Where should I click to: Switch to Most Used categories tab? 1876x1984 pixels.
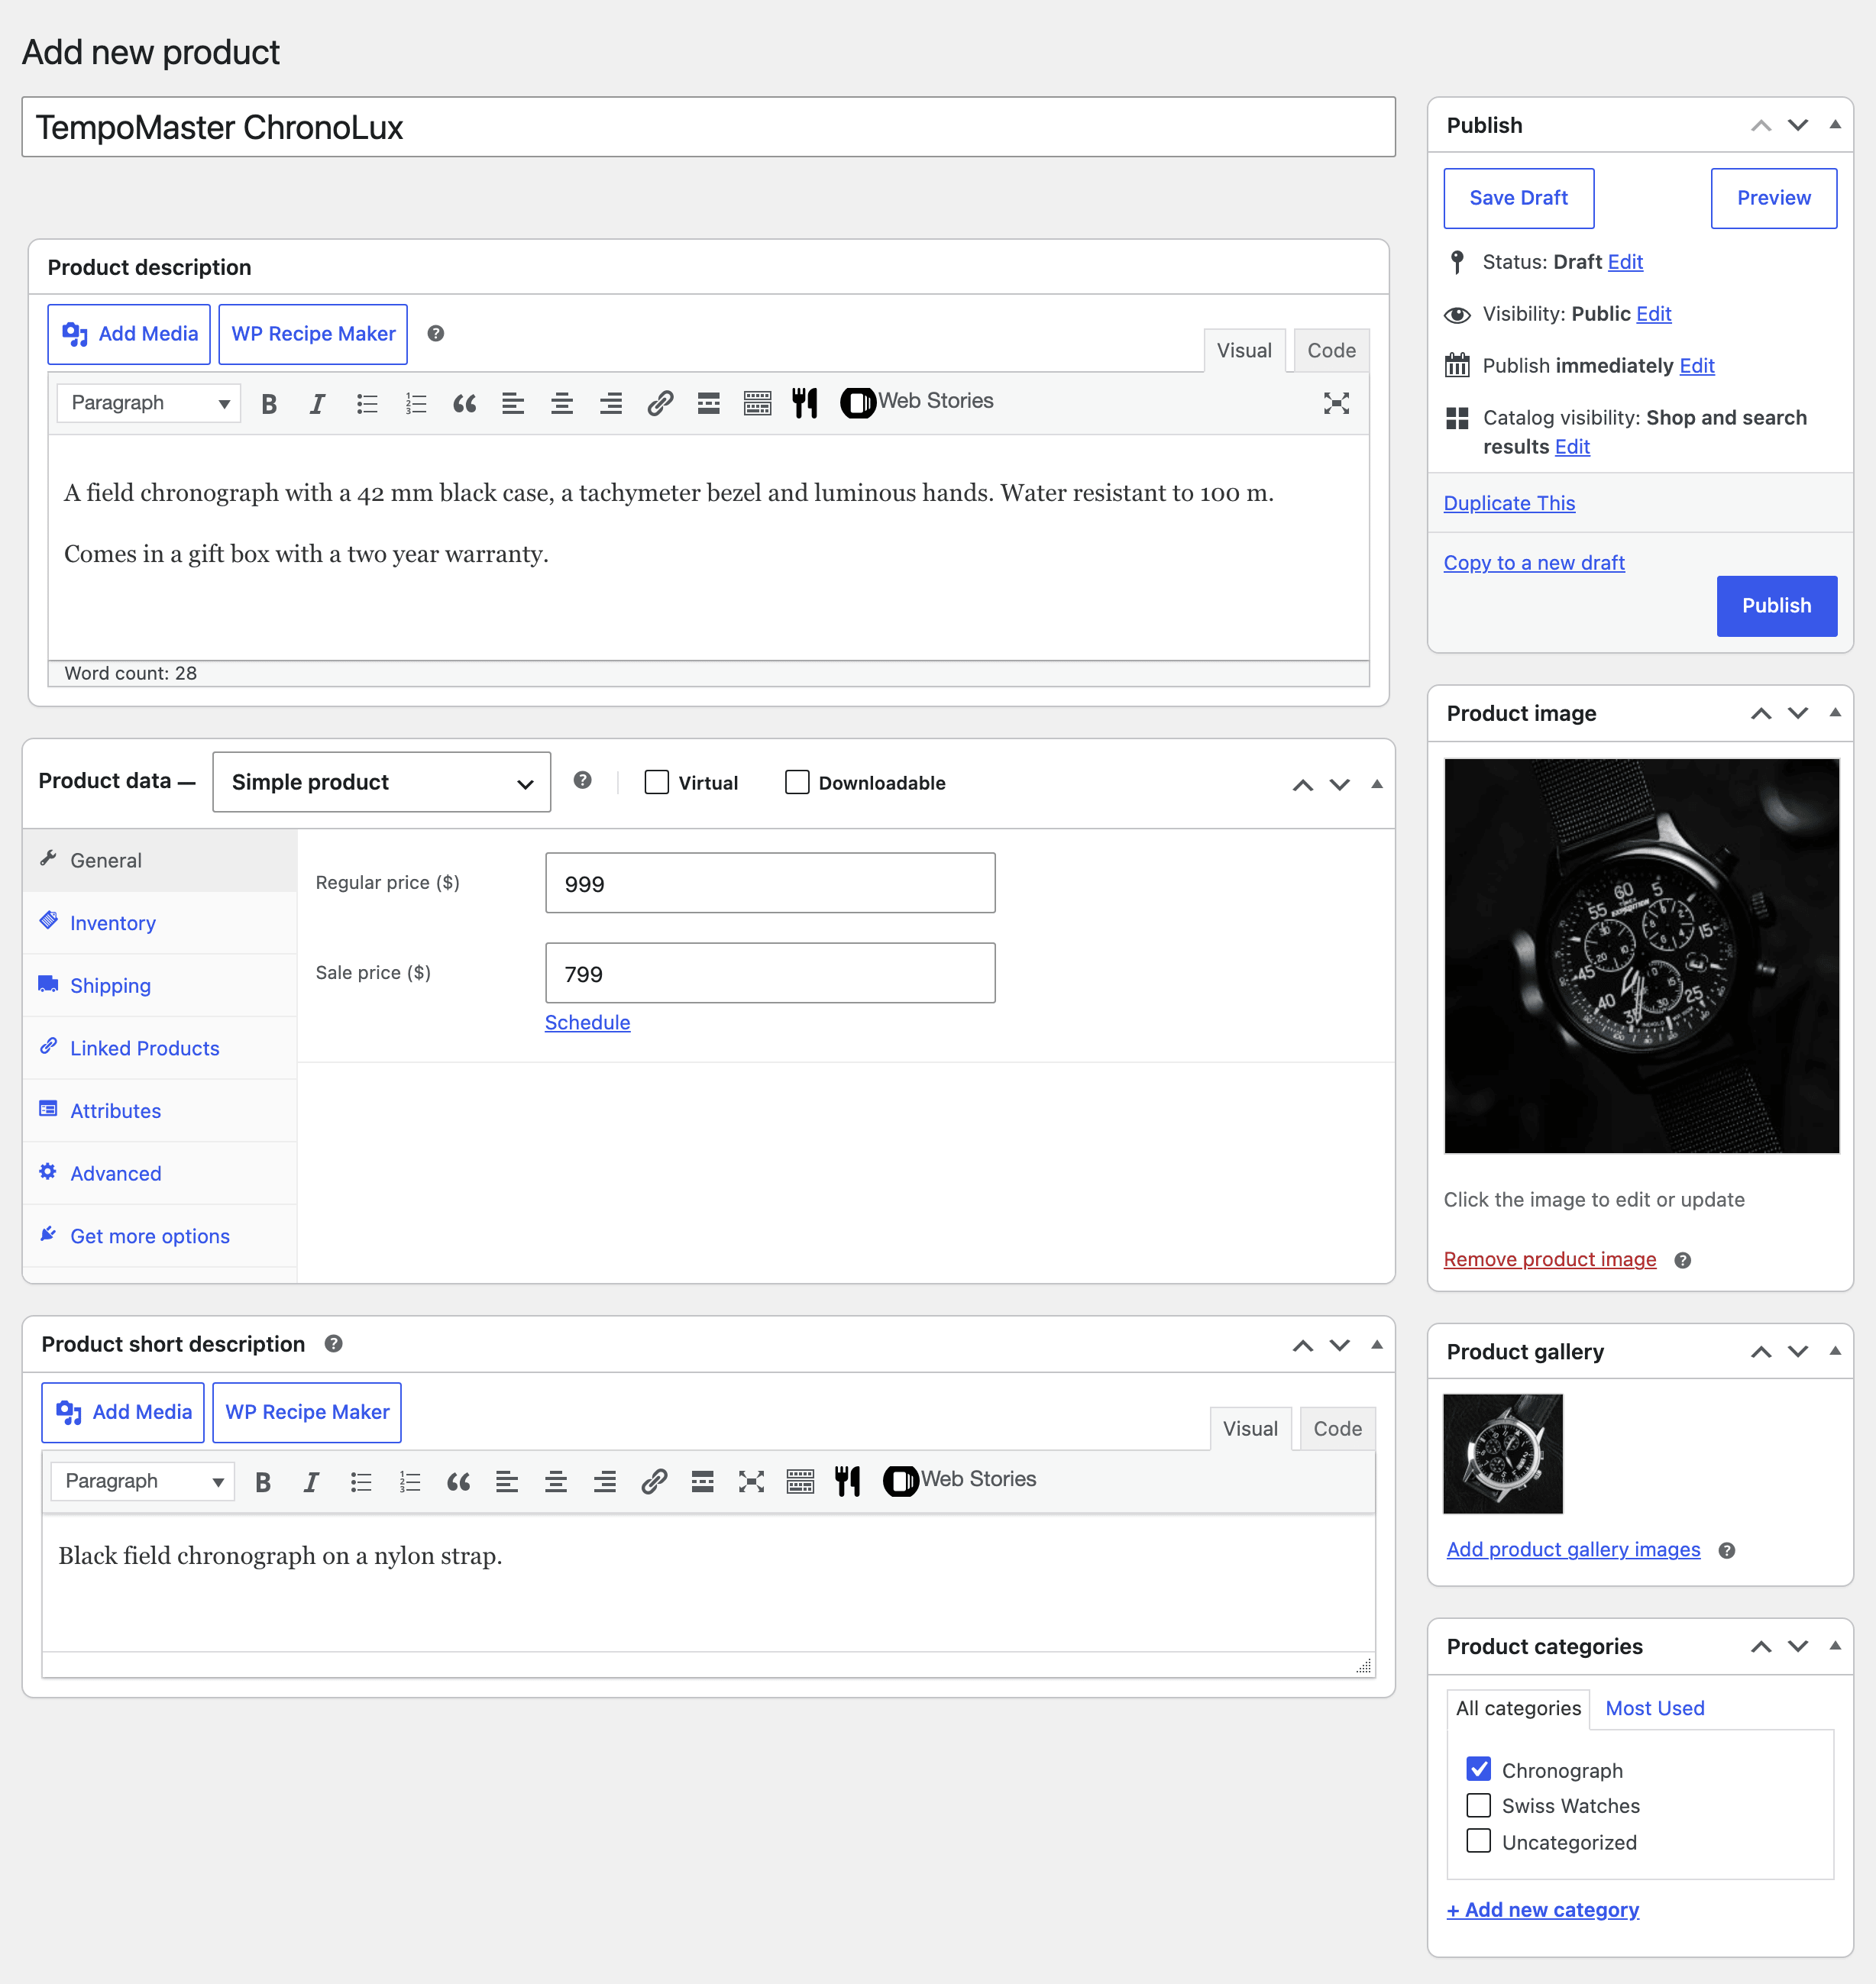coord(1655,1708)
